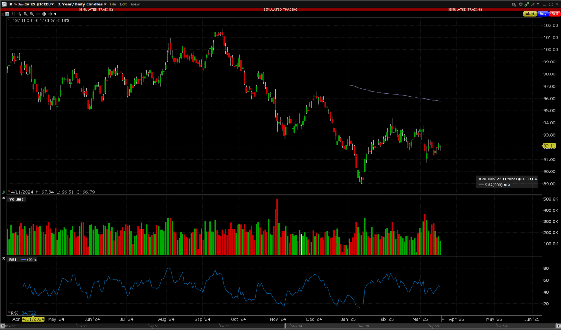Zoom in using the plus magnifier icon
561x330 pixels.
(26, 14)
